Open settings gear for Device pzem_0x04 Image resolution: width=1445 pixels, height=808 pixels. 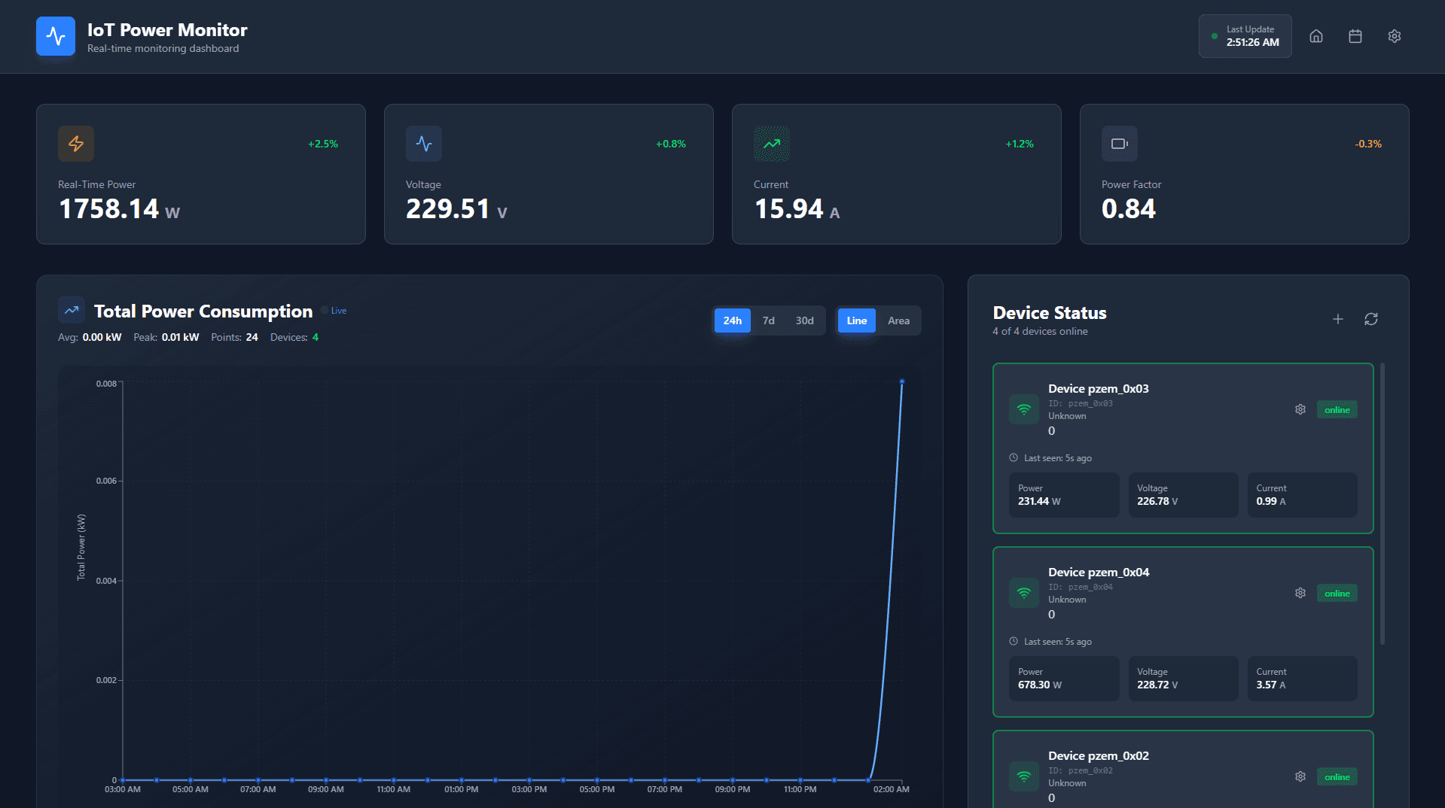(1300, 593)
